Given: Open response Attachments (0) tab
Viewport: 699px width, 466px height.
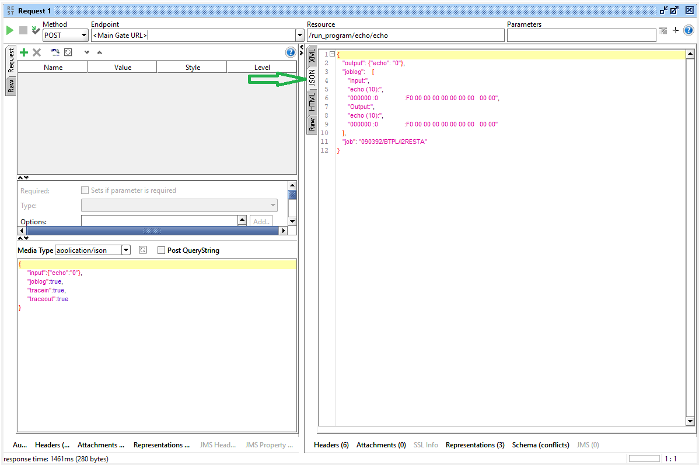Looking at the screenshot, I should click(381, 444).
